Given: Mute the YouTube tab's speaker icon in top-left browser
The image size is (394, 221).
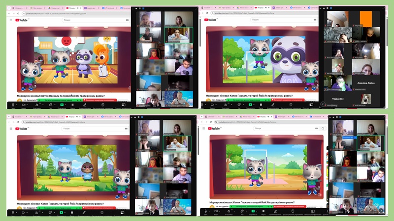Looking at the screenshot, I should [77, 8].
